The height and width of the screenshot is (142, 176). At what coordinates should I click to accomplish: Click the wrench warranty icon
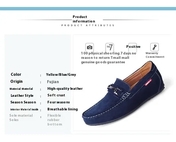[154, 47]
